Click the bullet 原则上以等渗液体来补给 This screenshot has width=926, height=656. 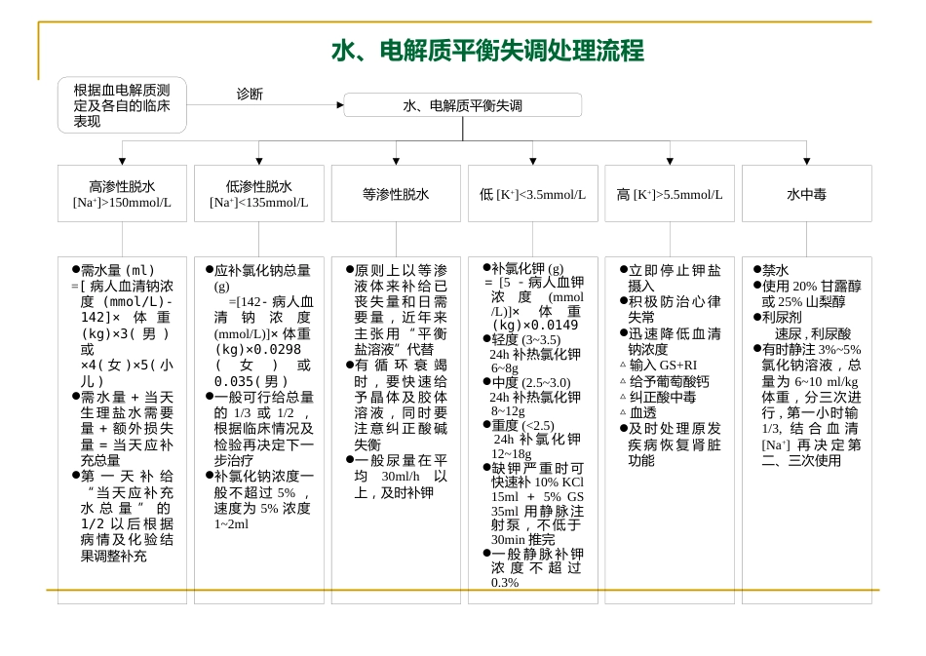pyautogui.click(x=397, y=310)
